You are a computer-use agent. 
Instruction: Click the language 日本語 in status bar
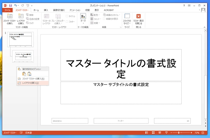pyautogui.click(x=28, y=133)
